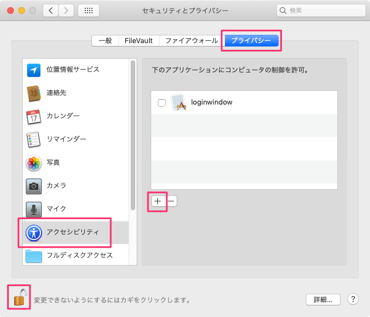Select アクセシビリティ in the list
The width and height of the screenshot is (370, 317).
[x=76, y=232]
